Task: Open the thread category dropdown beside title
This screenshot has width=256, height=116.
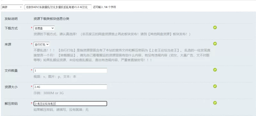Action: [x=12, y=7]
